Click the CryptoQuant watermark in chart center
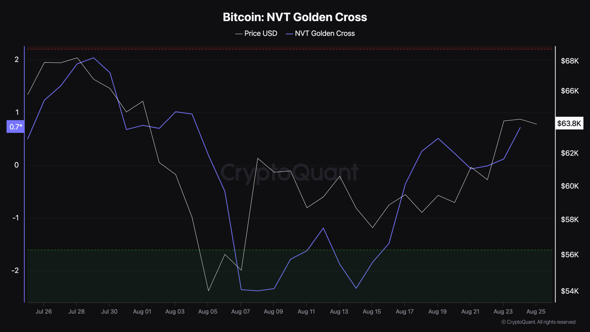The image size is (590, 332). pos(290,173)
